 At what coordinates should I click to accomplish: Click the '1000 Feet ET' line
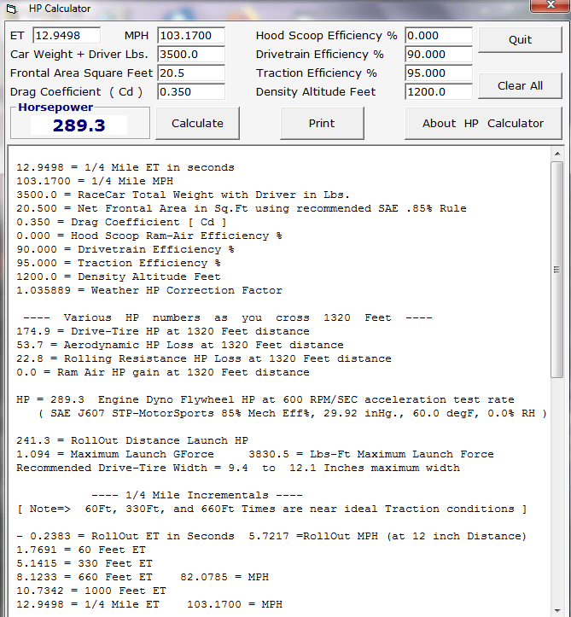click(91, 591)
